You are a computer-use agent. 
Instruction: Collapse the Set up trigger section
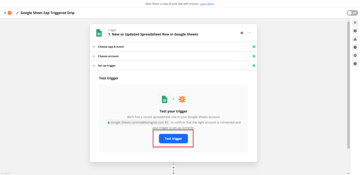(x=173, y=65)
